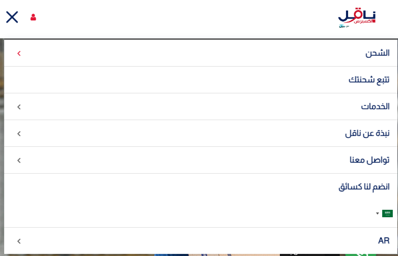The image size is (398, 256).
Task: Click the green chat button at bottom edge
Action: [x=361, y=254]
